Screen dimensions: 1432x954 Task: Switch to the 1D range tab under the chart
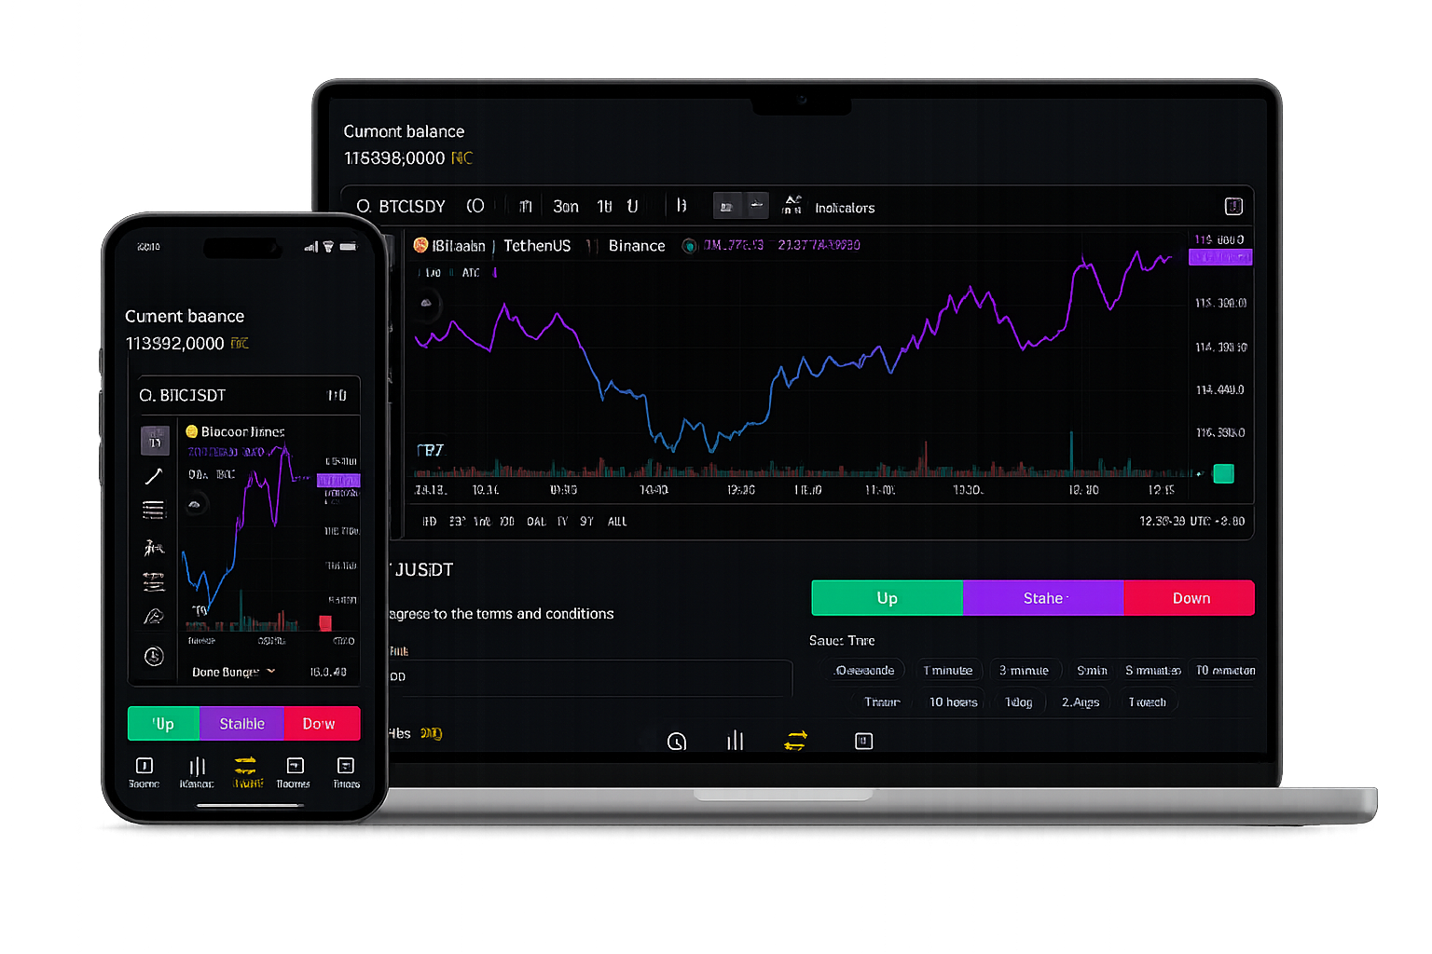pos(428,521)
